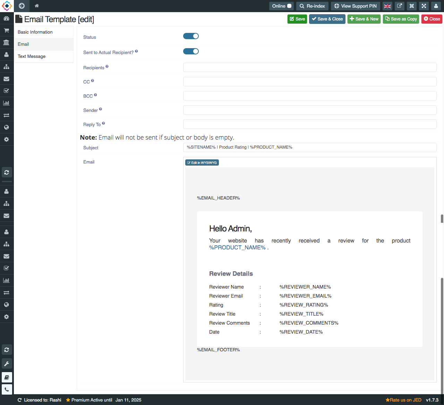Click the red Close button

[x=432, y=19]
